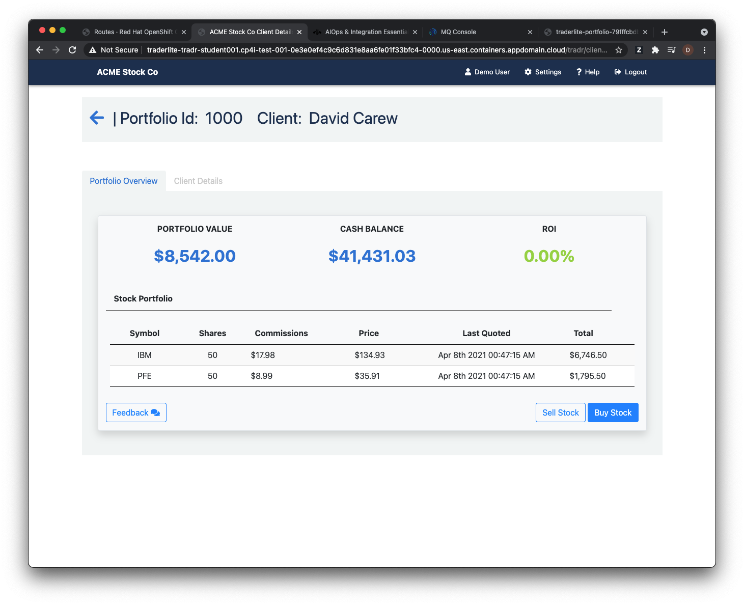The height and width of the screenshot is (605, 744).
Task: Close the traderlite-portfolio tab
Action: click(645, 32)
